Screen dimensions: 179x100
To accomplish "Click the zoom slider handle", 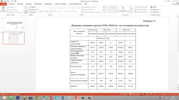I will 164,94.
